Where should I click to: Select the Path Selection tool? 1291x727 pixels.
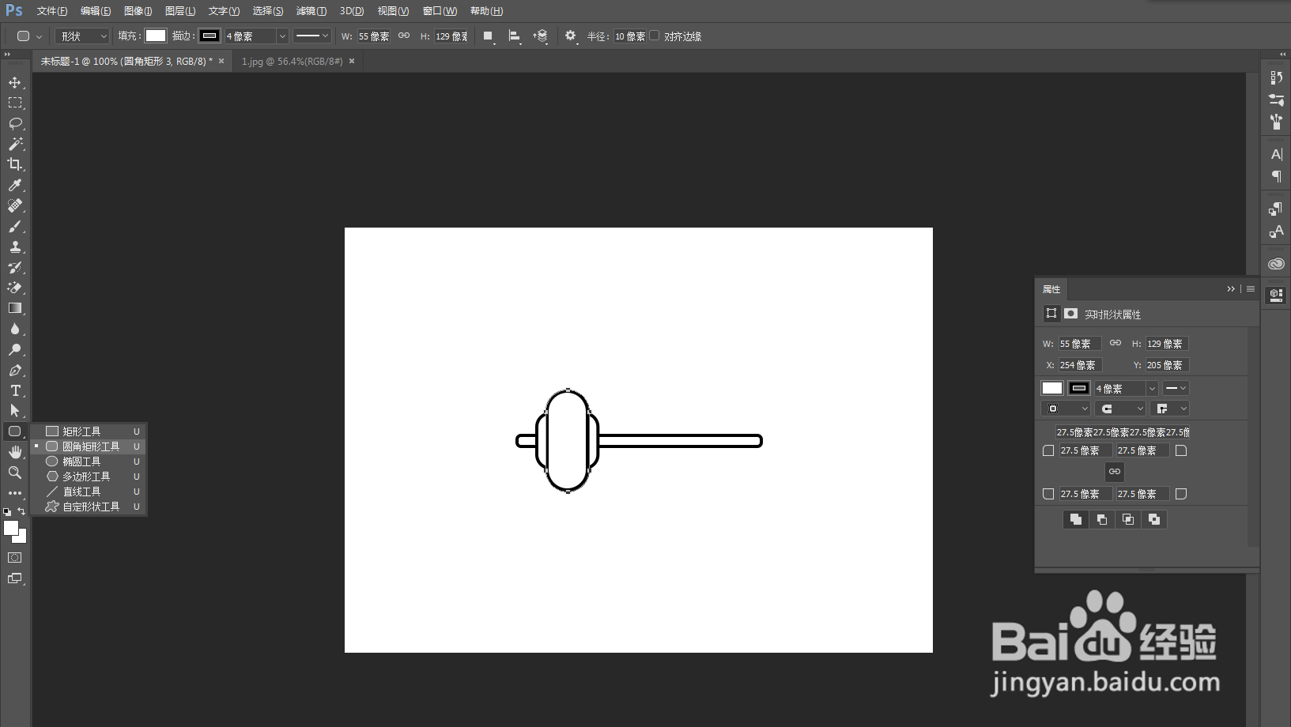tap(15, 411)
